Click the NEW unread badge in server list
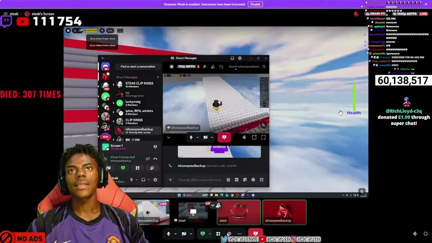Image resolution: width=432 pixels, height=243 pixels. [106, 137]
